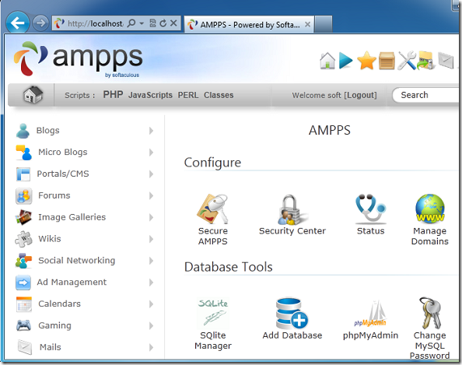Screen dimensions: 462x365
Task: Open the Add Database icon
Action: [292, 314]
